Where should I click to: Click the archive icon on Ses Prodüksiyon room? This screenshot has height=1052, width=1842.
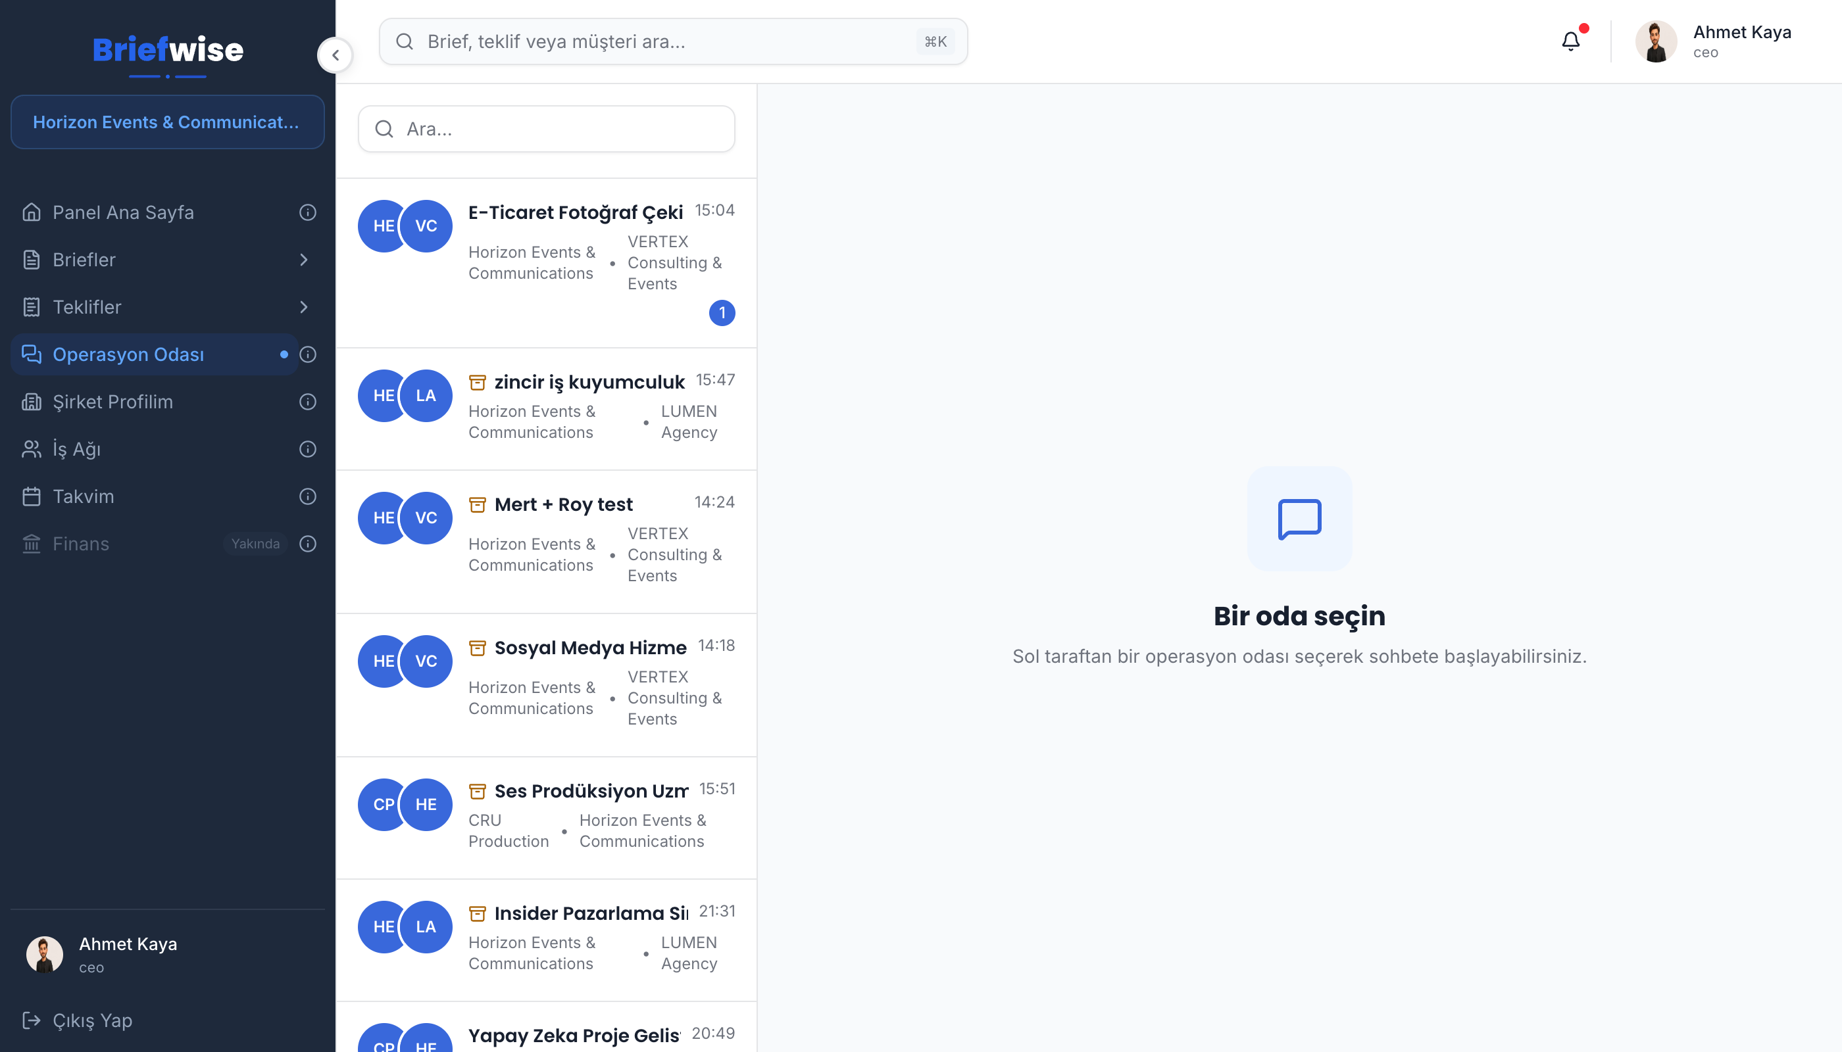click(x=477, y=791)
